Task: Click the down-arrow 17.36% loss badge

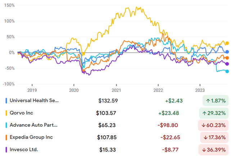Action: [x=215, y=138]
